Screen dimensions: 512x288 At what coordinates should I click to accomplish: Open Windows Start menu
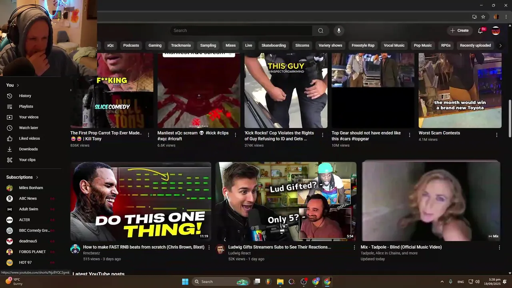tap(185, 282)
